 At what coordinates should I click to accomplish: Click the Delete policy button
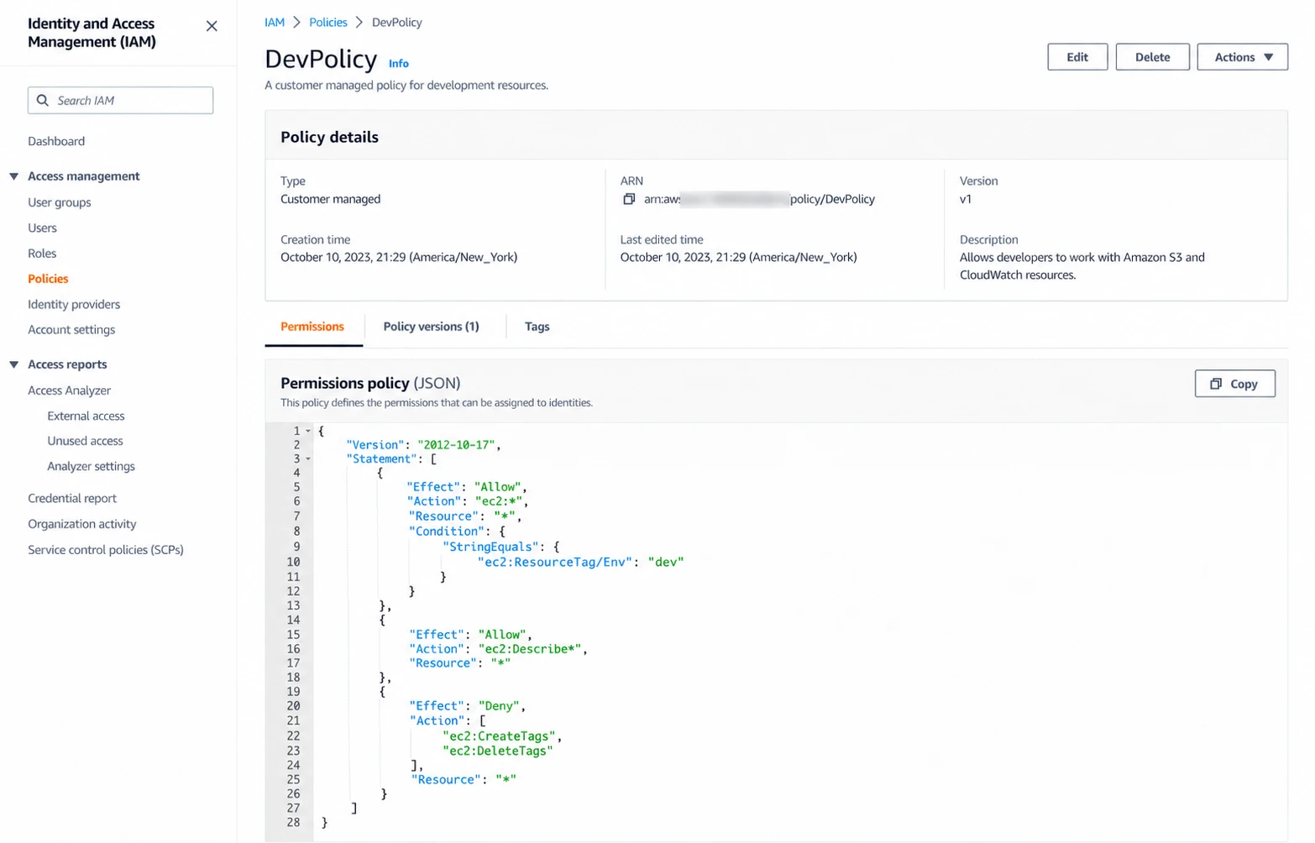click(1152, 57)
